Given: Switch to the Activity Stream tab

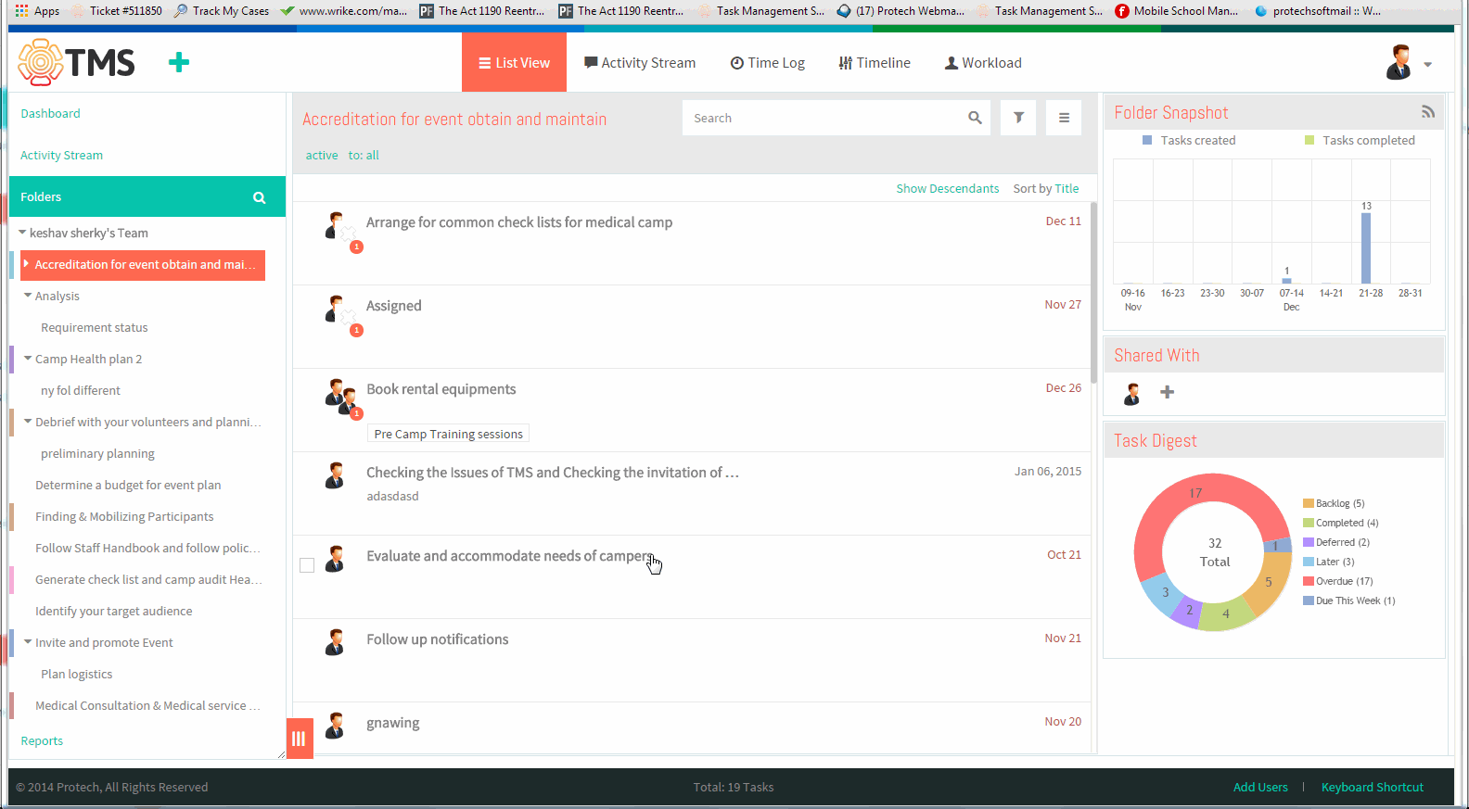Looking at the screenshot, I should pyautogui.click(x=640, y=62).
